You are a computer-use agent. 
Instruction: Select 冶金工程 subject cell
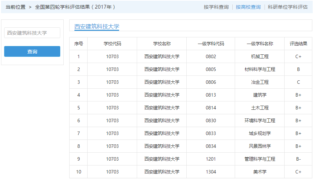[260, 82]
